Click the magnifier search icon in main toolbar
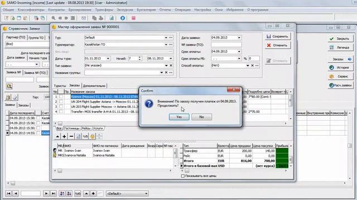The height and width of the screenshot is (200, 357). point(54,18)
